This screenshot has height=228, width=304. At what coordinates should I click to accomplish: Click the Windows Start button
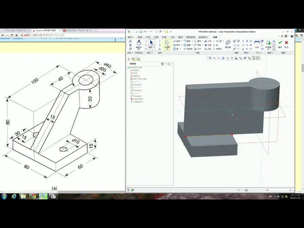[4, 196]
